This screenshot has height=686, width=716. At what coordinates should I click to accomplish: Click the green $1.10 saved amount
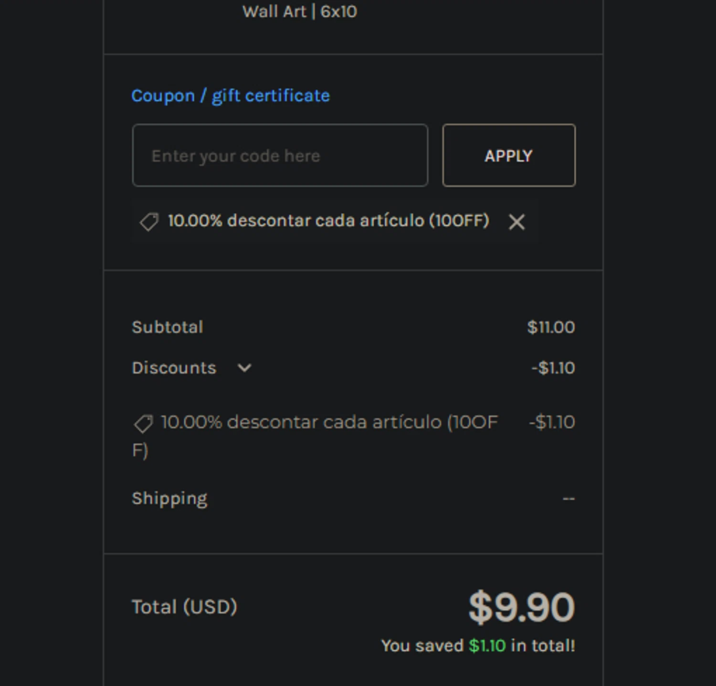[x=487, y=646]
